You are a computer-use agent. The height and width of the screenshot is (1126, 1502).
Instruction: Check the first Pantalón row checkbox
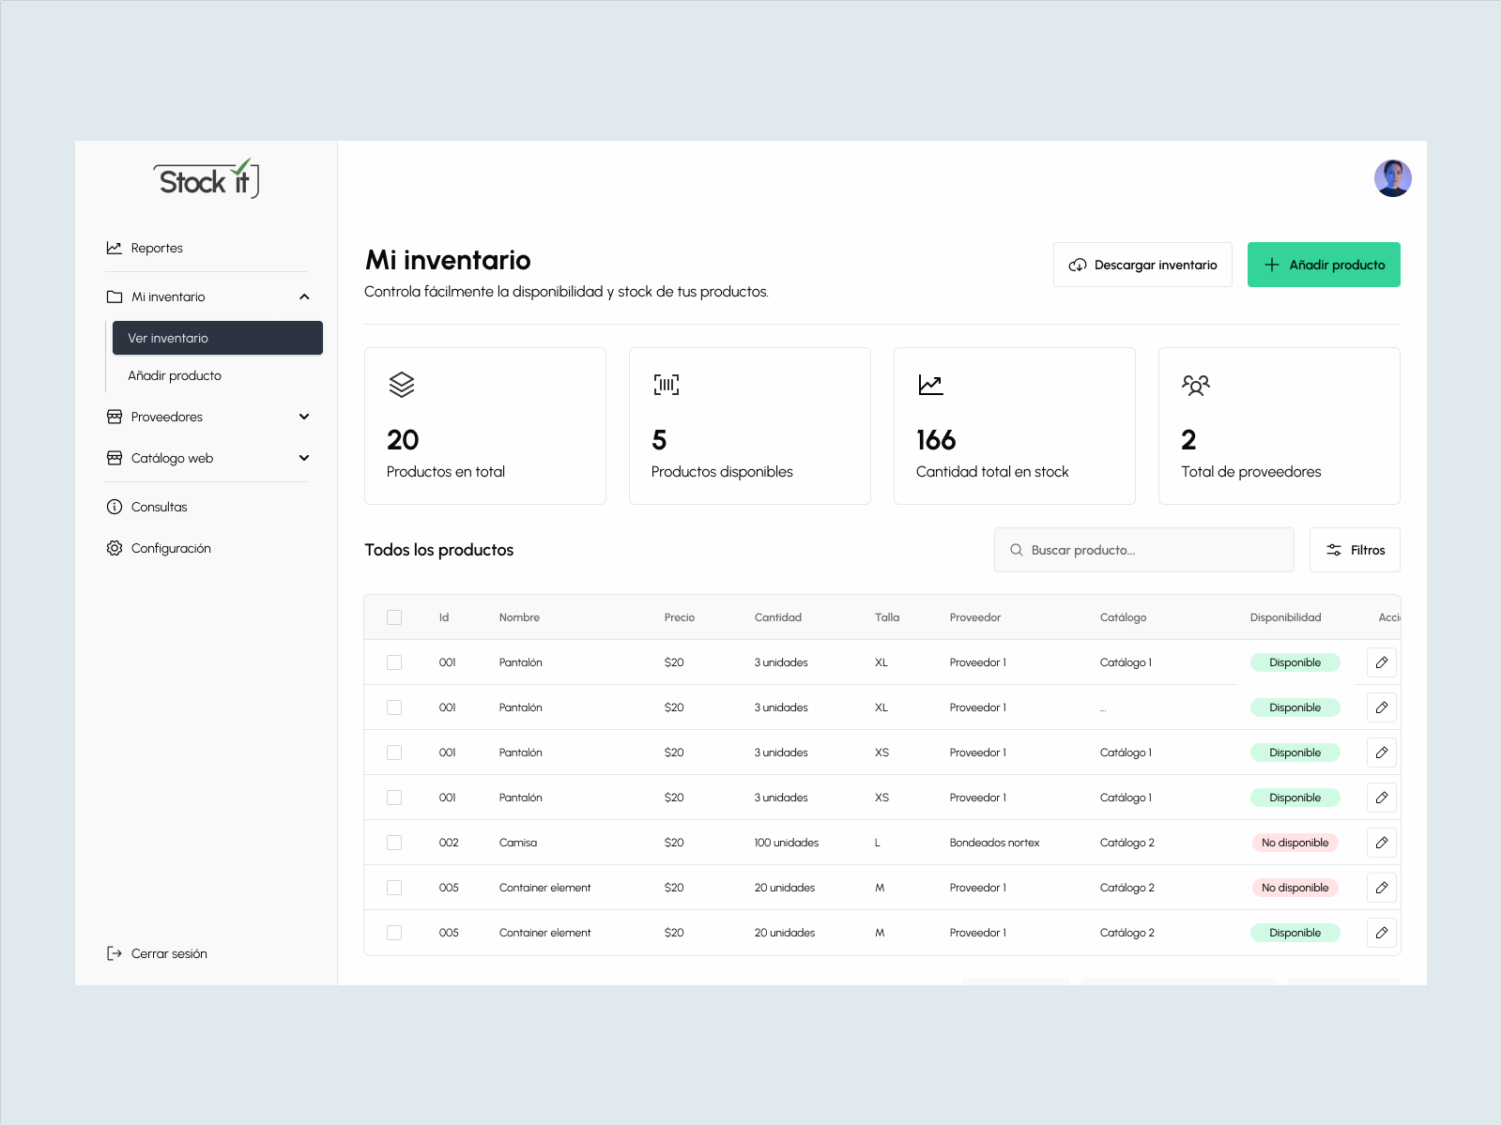394,662
